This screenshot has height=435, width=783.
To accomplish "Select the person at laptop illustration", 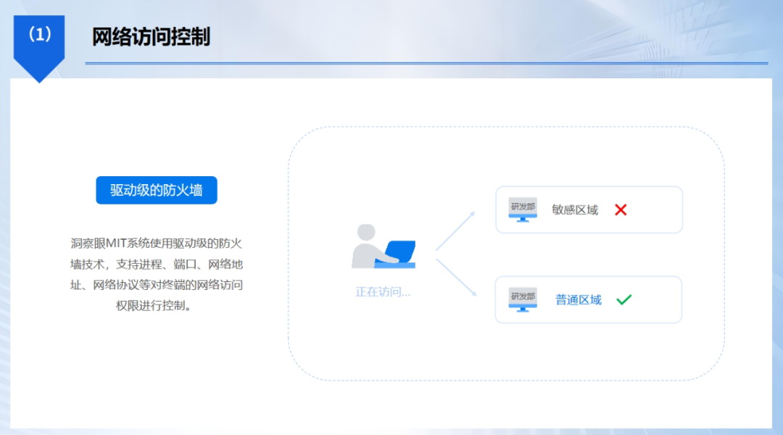I will pyautogui.click(x=384, y=246).
